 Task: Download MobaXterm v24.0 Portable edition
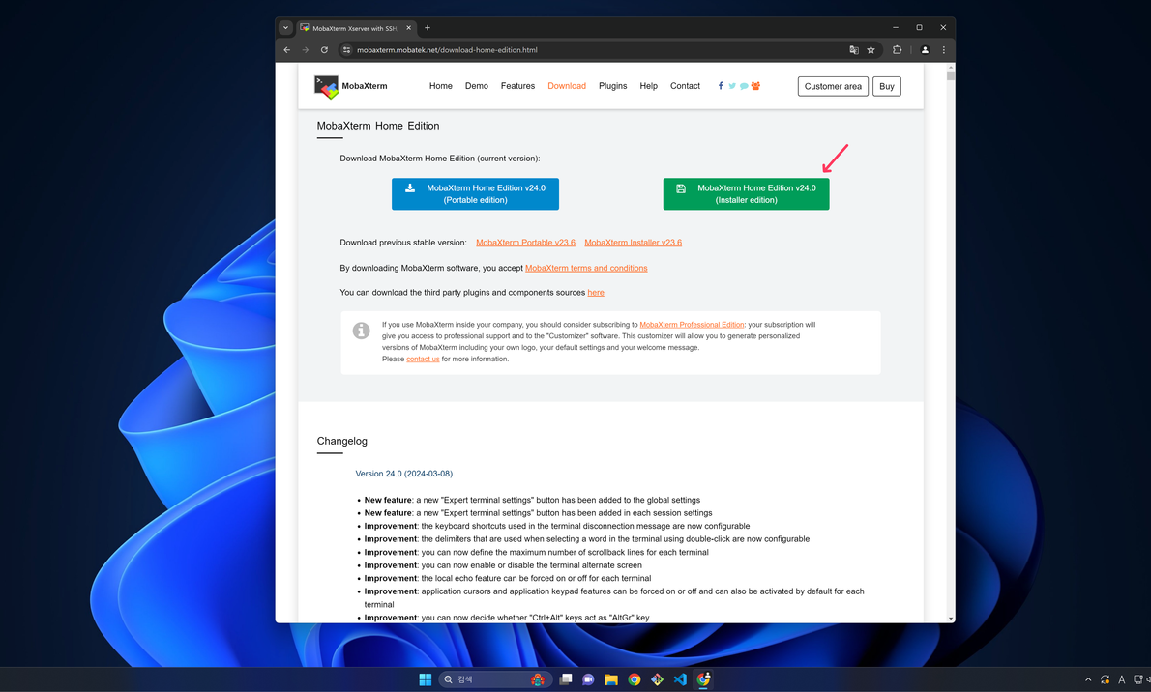point(475,193)
